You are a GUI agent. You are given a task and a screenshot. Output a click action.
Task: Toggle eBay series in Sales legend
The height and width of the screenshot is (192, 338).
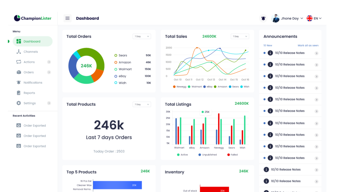[x=208, y=87]
